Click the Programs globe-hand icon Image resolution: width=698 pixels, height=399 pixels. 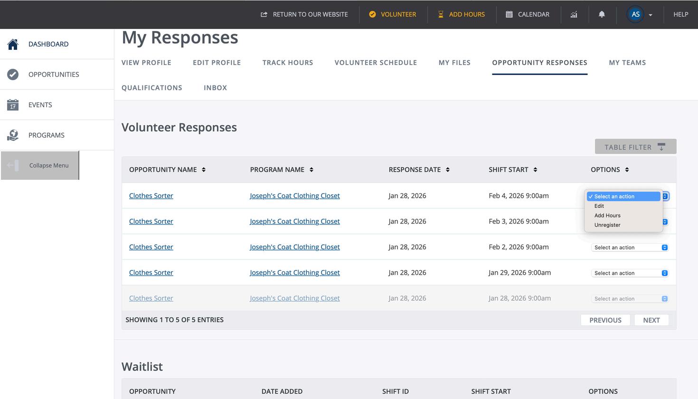[x=13, y=135]
